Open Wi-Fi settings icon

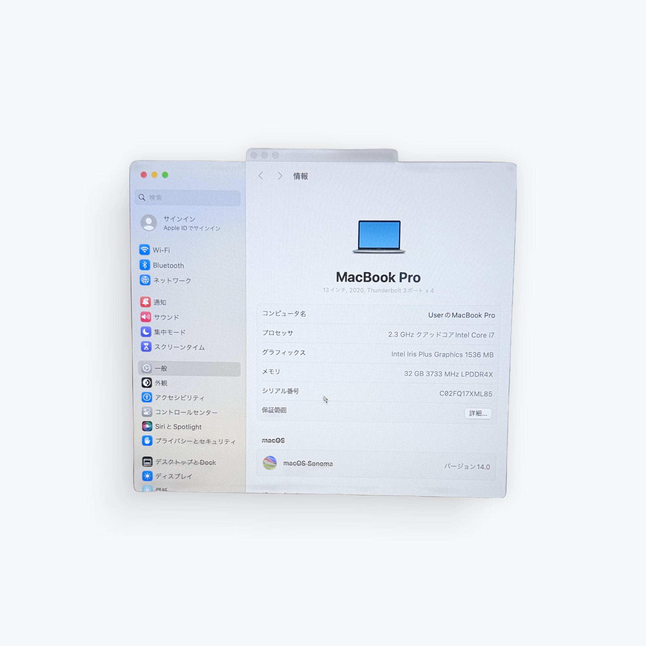click(144, 249)
